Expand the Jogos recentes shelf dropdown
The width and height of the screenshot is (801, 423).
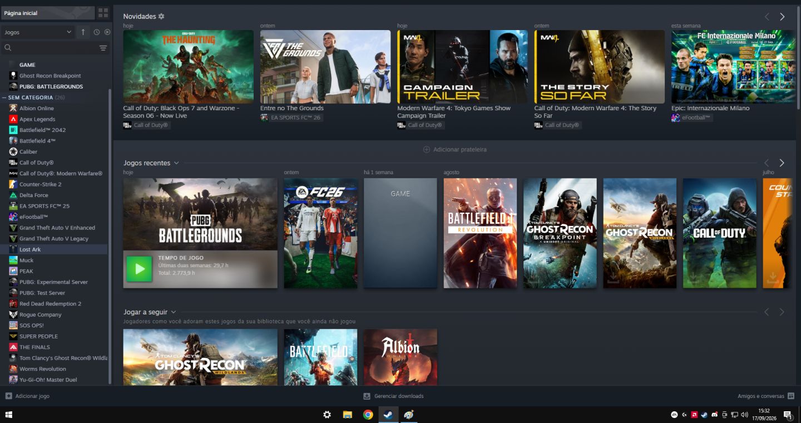click(x=176, y=163)
